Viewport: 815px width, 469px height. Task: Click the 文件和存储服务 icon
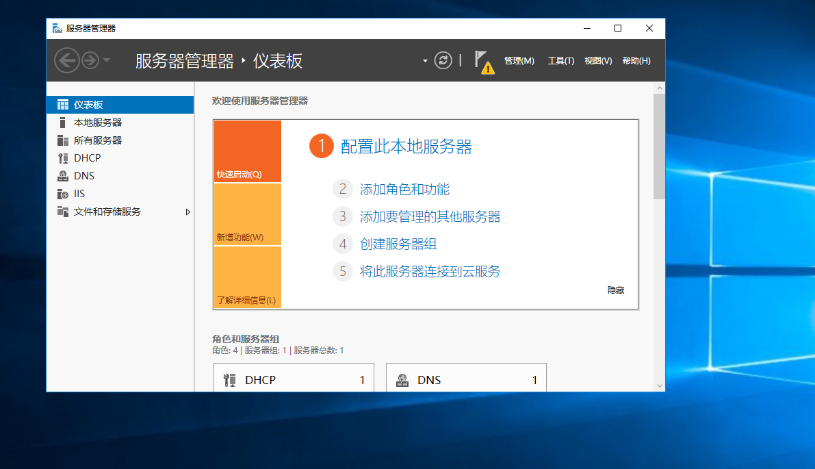pos(63,212)
